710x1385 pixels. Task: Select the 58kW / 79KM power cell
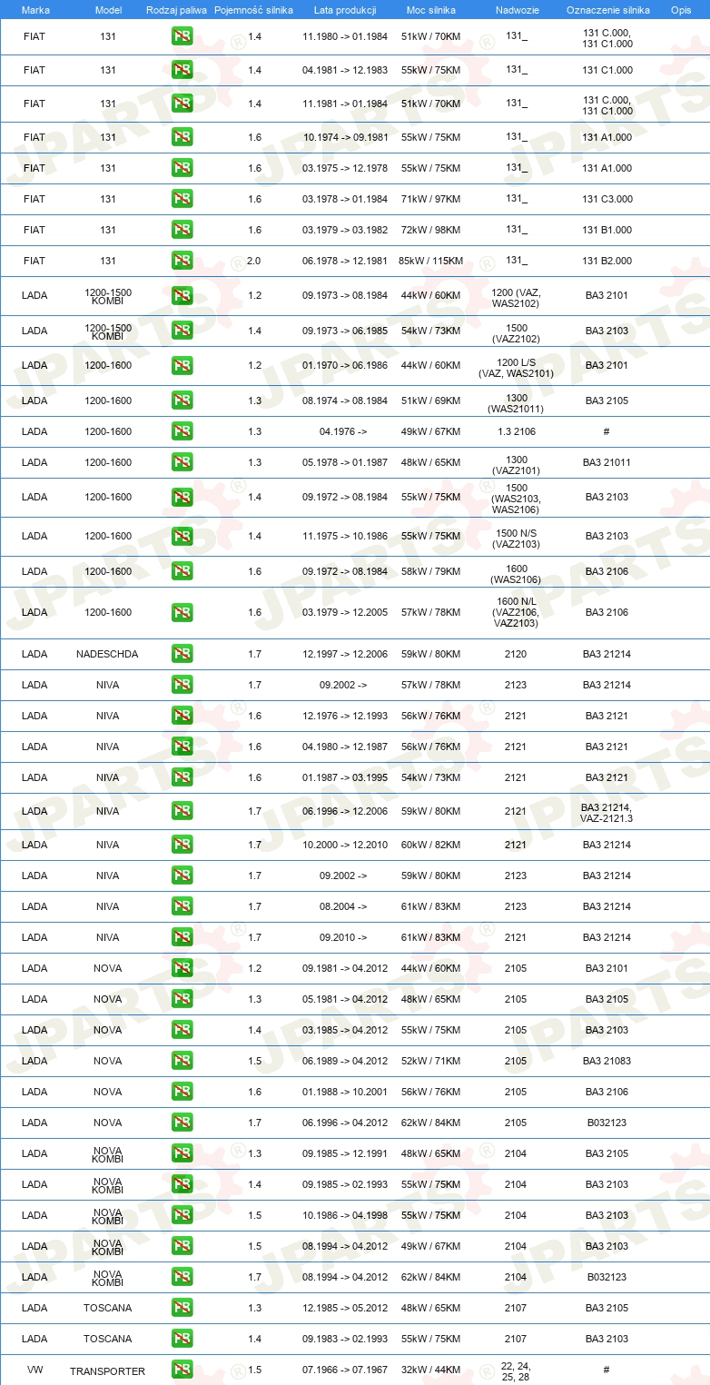430,571
